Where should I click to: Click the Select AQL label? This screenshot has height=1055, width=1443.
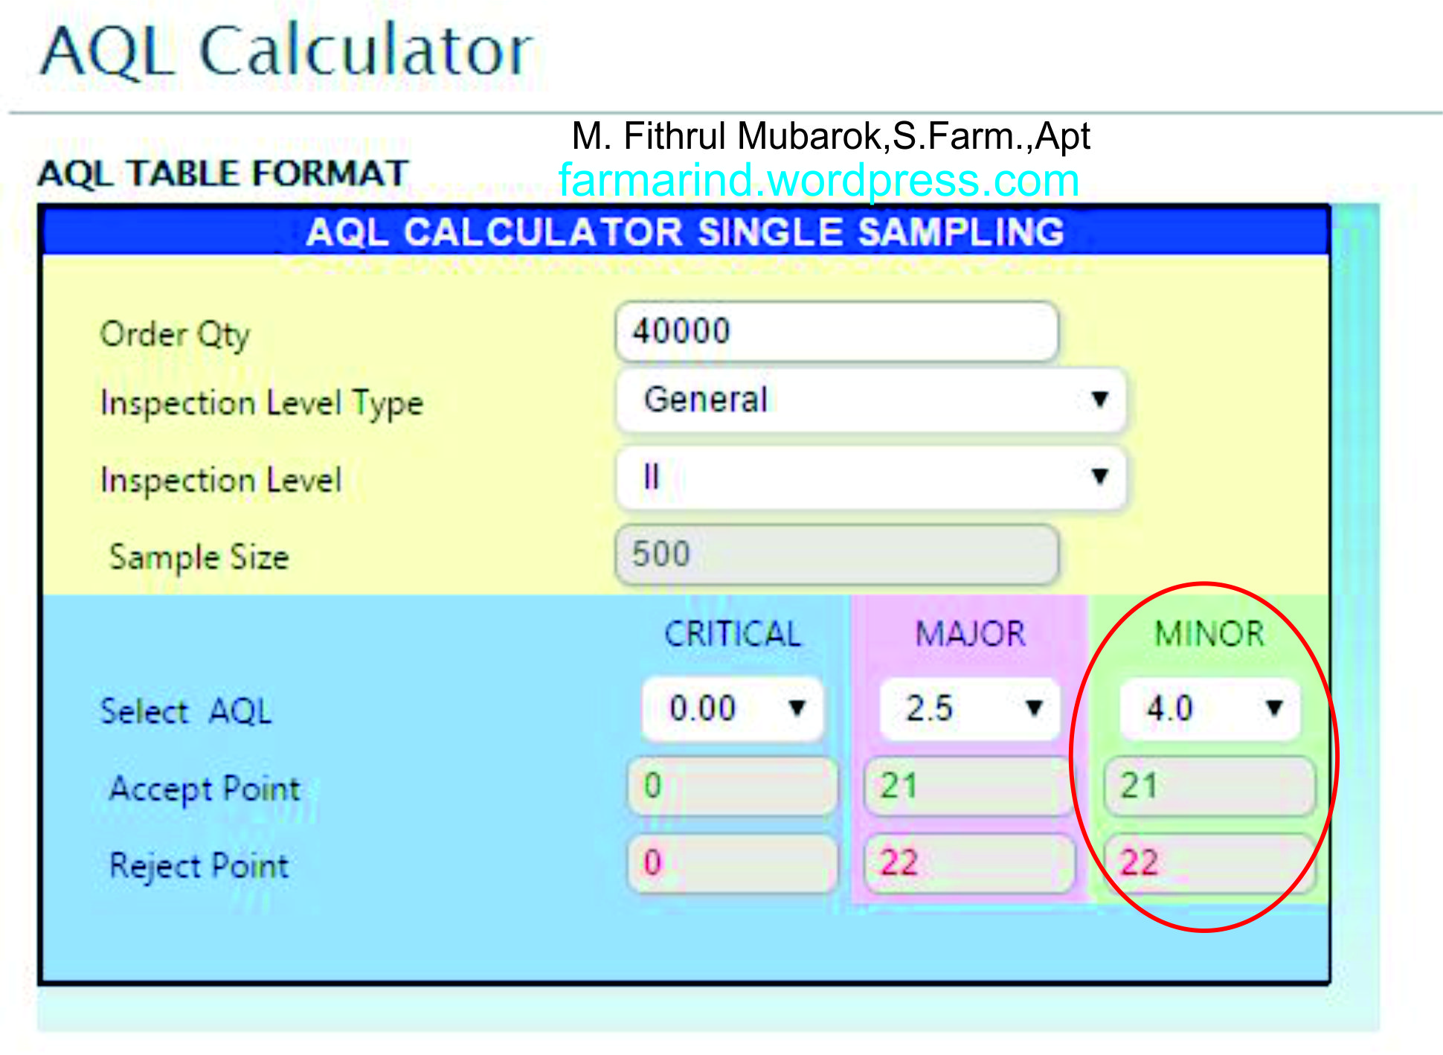(186, 711)
